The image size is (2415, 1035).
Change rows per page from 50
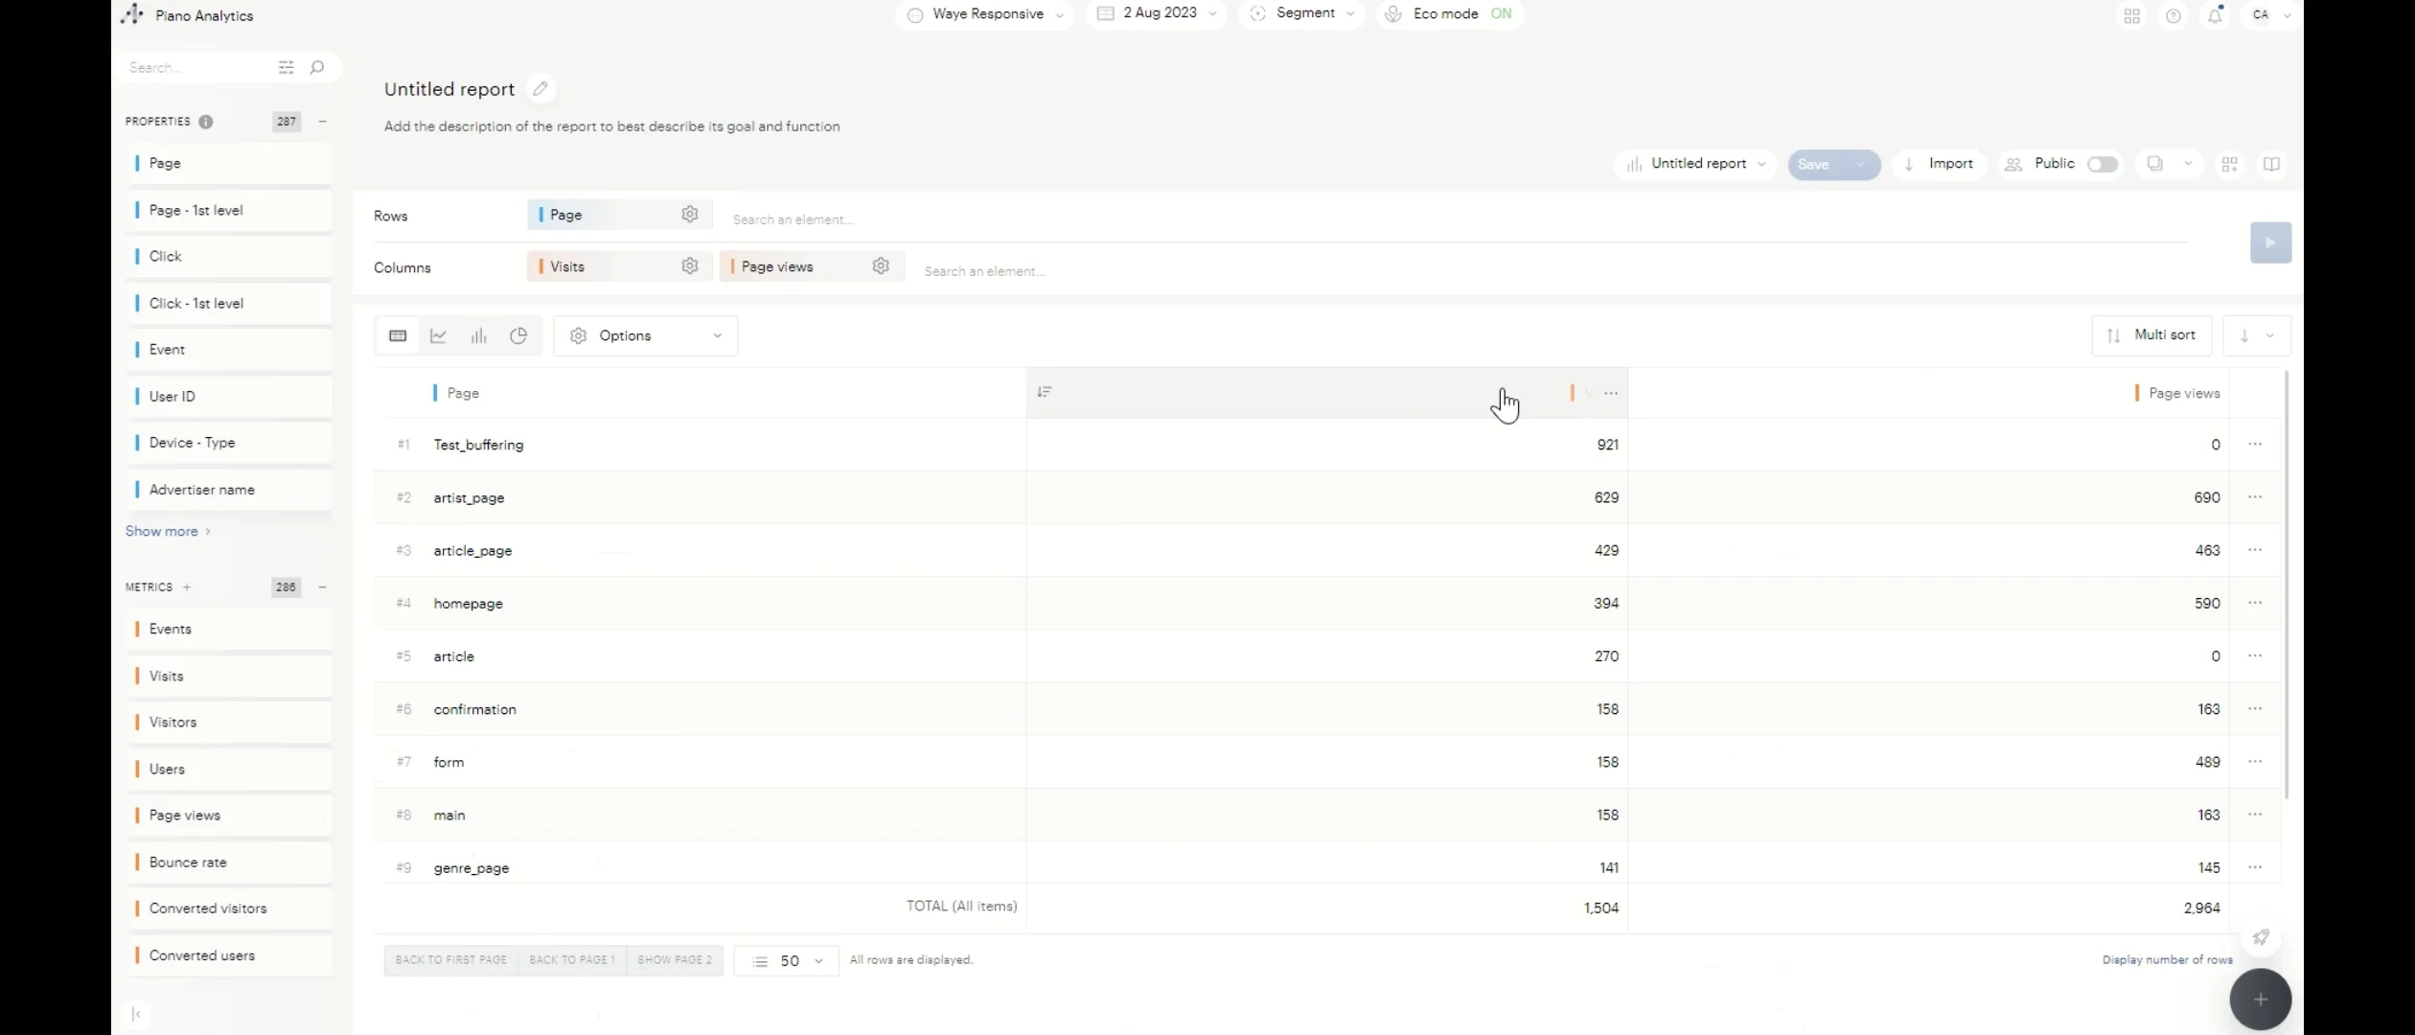click(x=787, y=960)
